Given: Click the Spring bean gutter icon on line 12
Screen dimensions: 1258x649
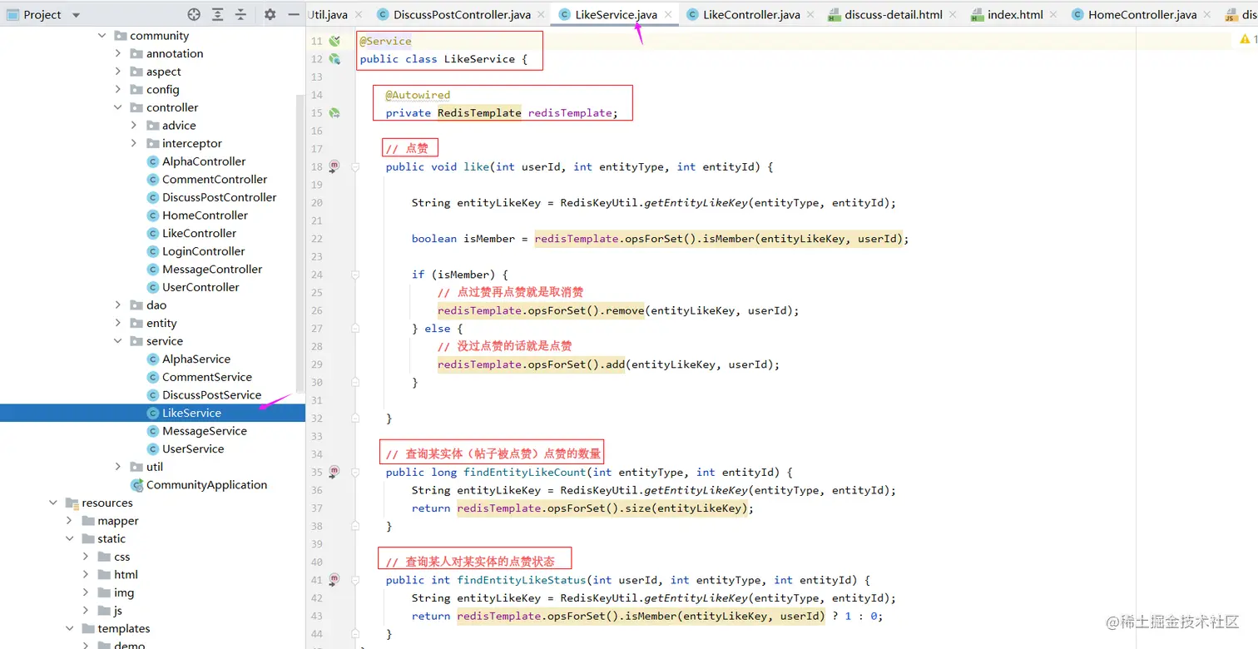Looking at the screenshot, I should pyautogui.click(x=334, y=59).
